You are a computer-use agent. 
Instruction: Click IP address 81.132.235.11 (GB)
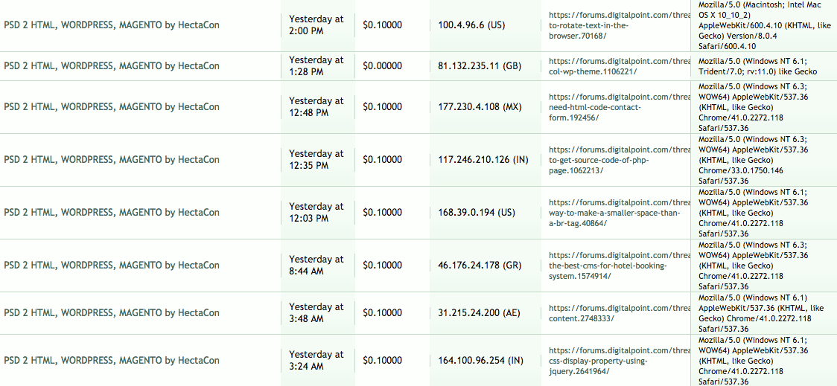pyautogui.click(x=479, y=66)
